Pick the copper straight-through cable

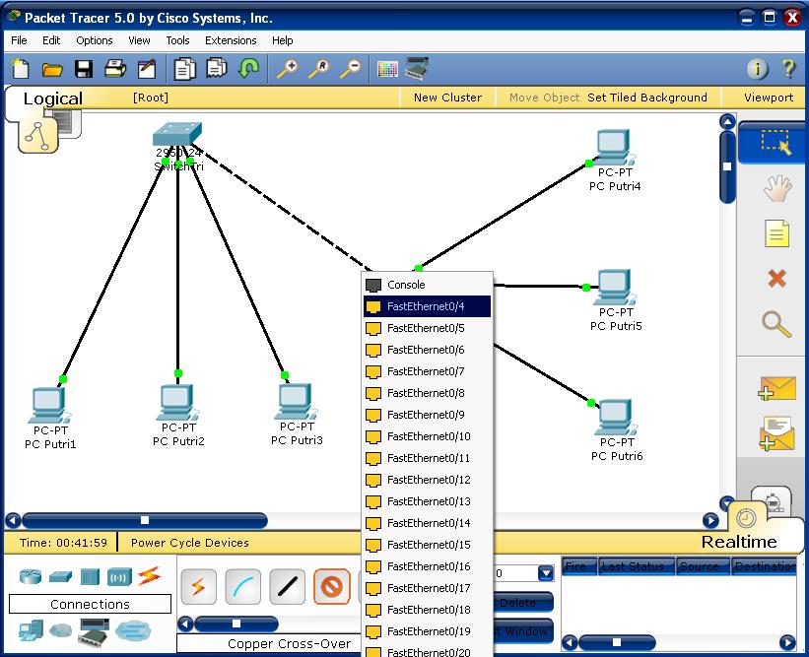(288, 587)
